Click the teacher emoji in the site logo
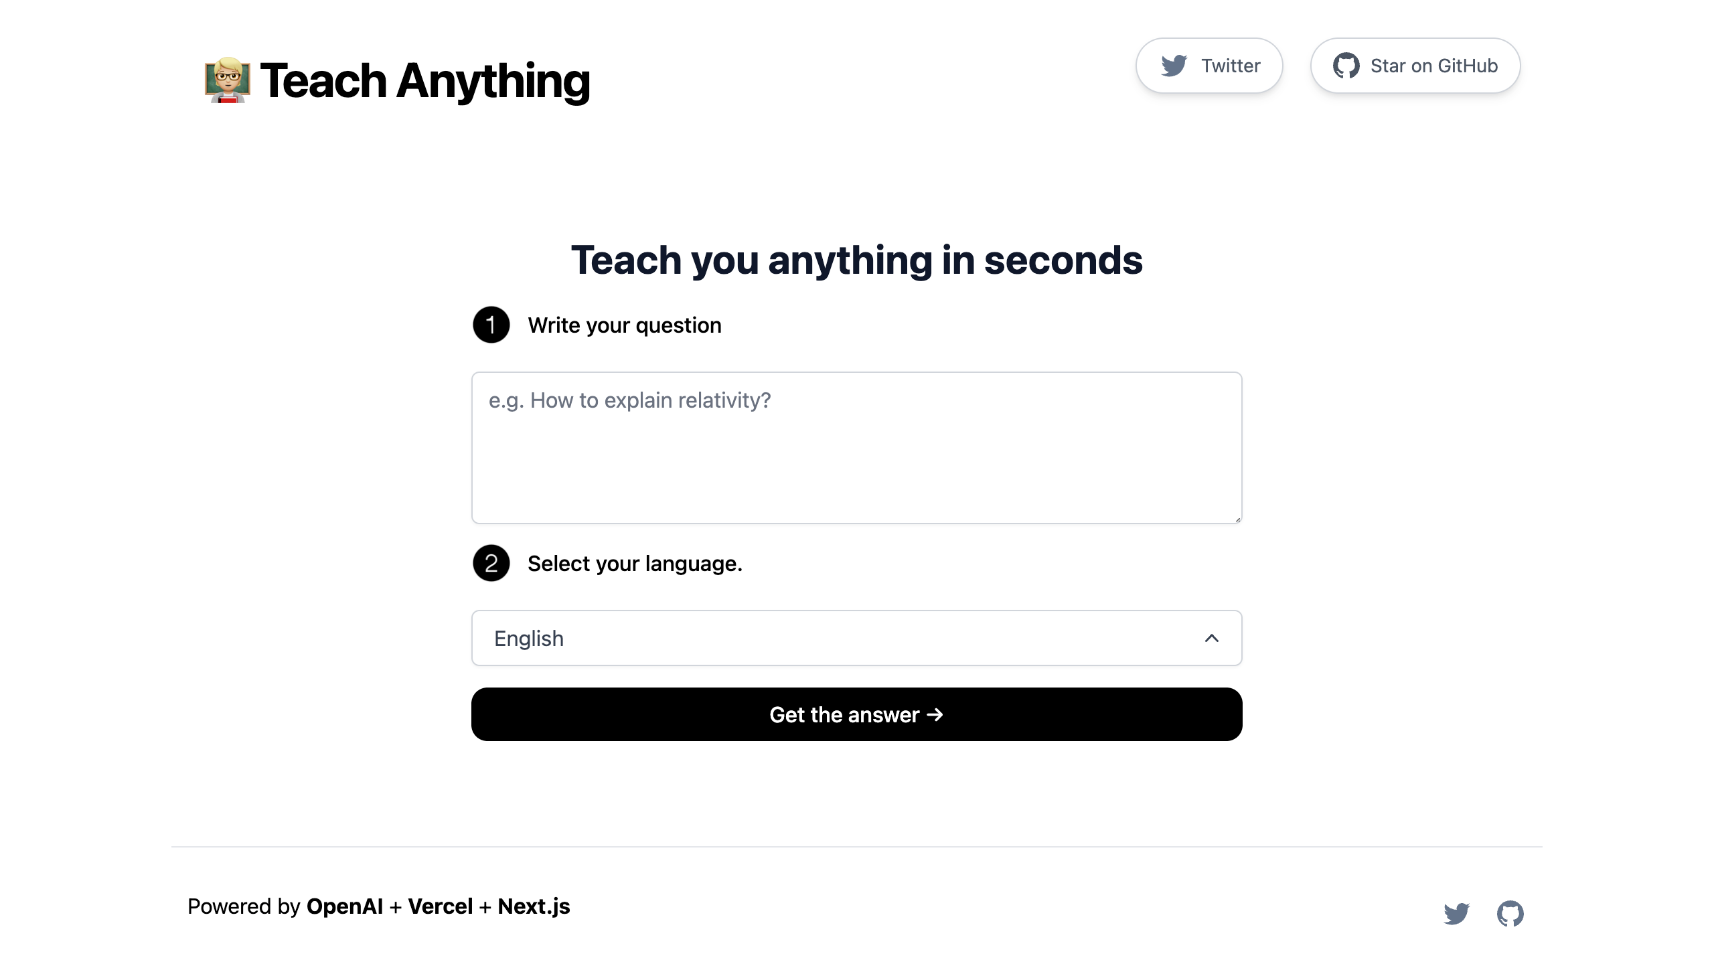 226,80
